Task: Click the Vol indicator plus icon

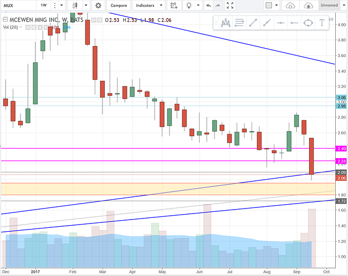Action: coord(40,28)
